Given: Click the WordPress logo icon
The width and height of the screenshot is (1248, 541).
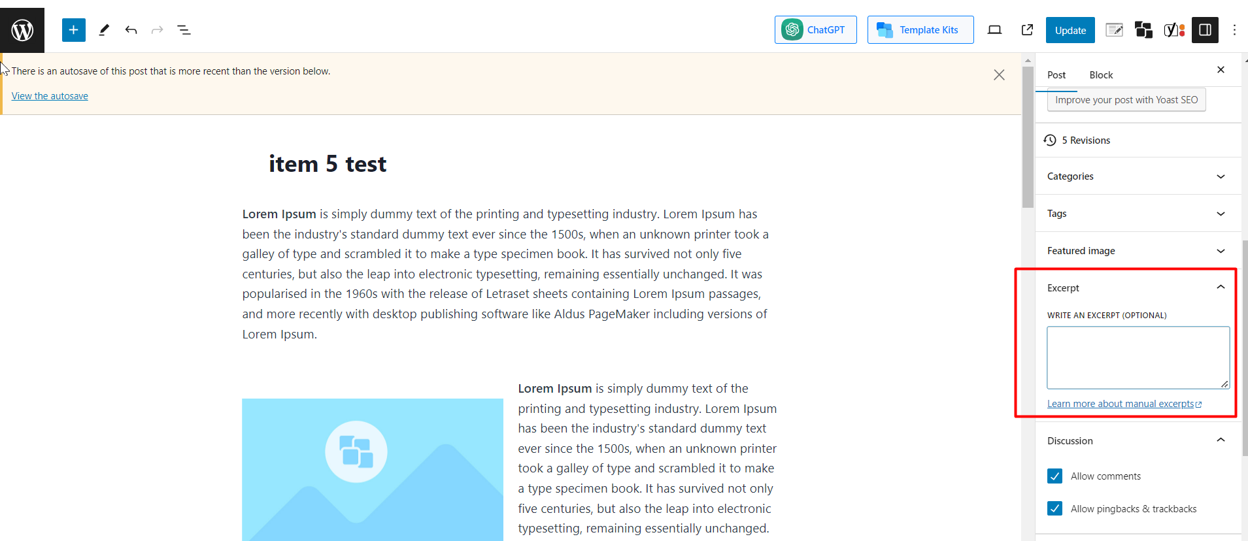Looking at the screenshot, I should click(22, 30).
